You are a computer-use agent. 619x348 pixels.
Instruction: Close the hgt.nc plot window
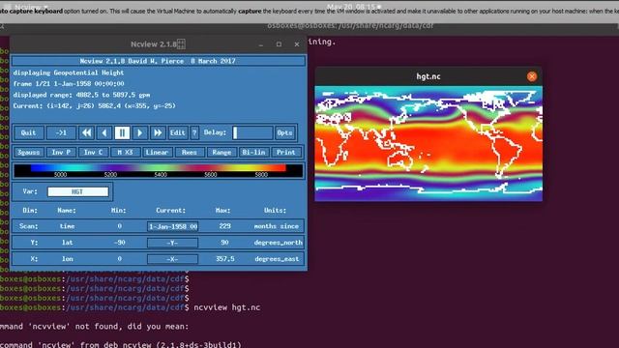pyautogui.click(x=532, y=76)
